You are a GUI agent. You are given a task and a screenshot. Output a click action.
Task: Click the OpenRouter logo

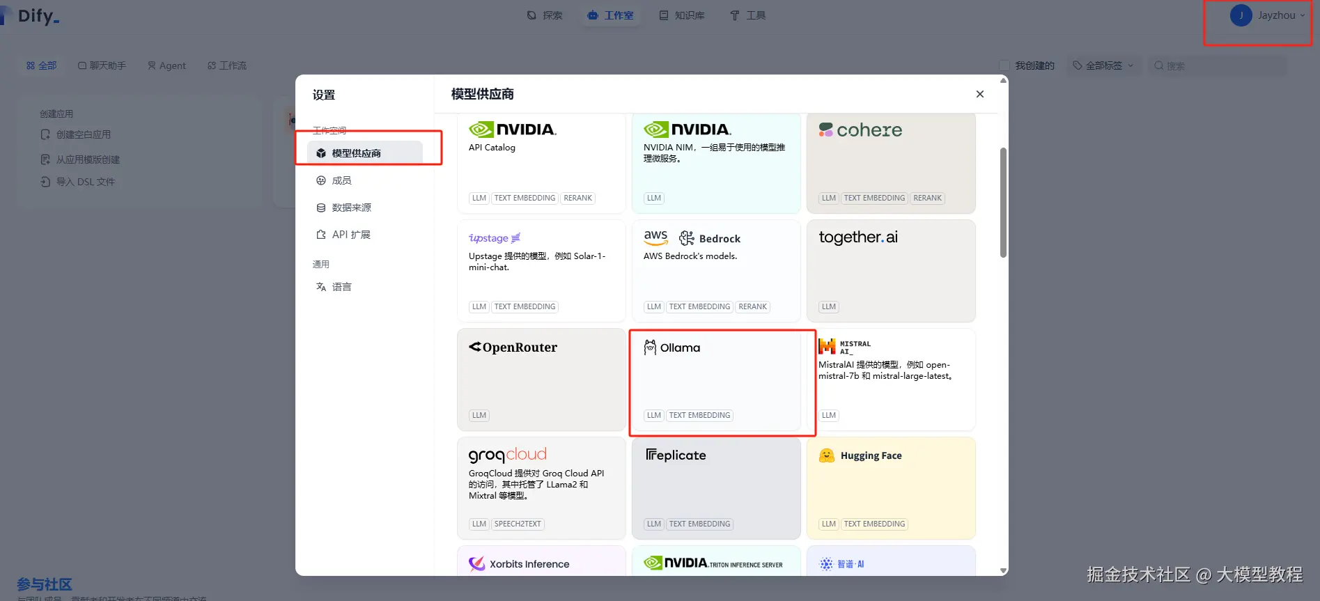[513, 347]
